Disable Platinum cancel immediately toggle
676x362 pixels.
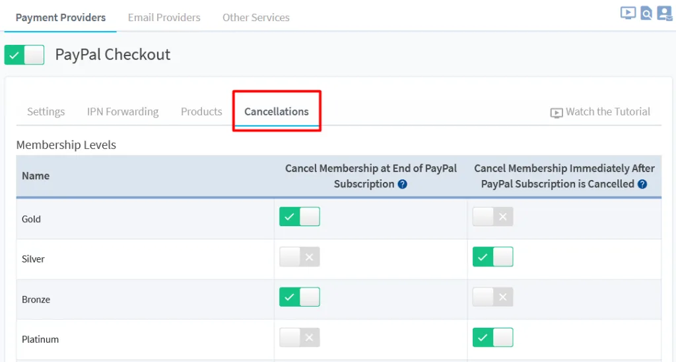click(x=492, y=338)
